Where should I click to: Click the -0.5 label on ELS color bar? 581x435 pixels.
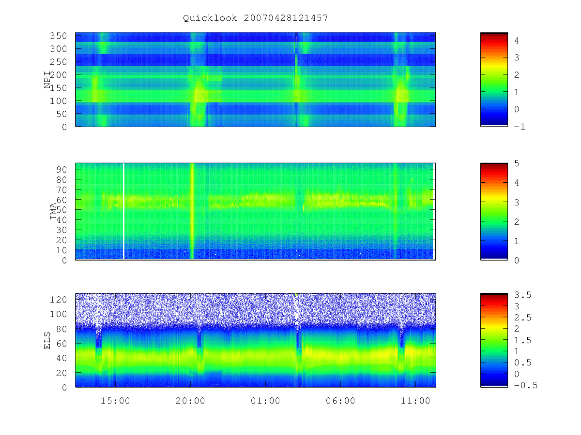(526, 385)
